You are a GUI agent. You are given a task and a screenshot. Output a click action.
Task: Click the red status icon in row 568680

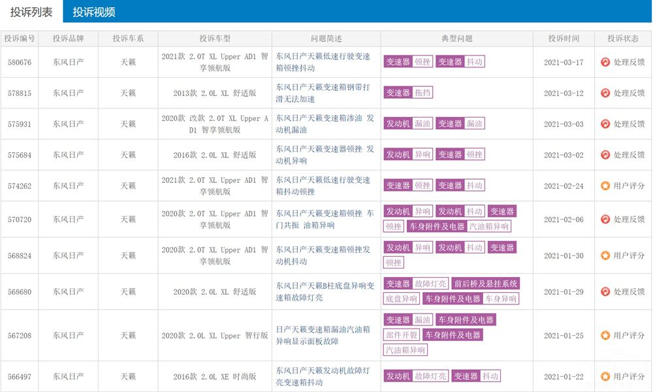pyautogui.click(x=605, y=291)
